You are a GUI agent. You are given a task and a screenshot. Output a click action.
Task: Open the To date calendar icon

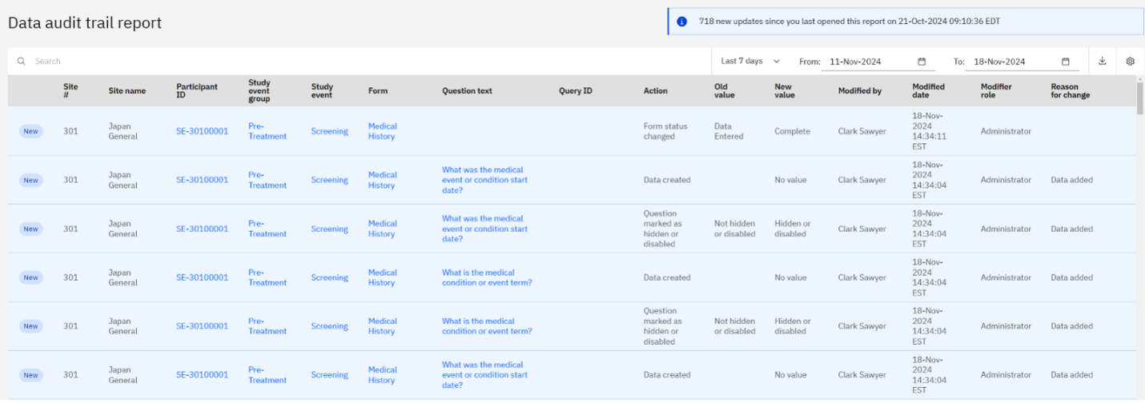pyautogui.click(x=1066, y=62)
